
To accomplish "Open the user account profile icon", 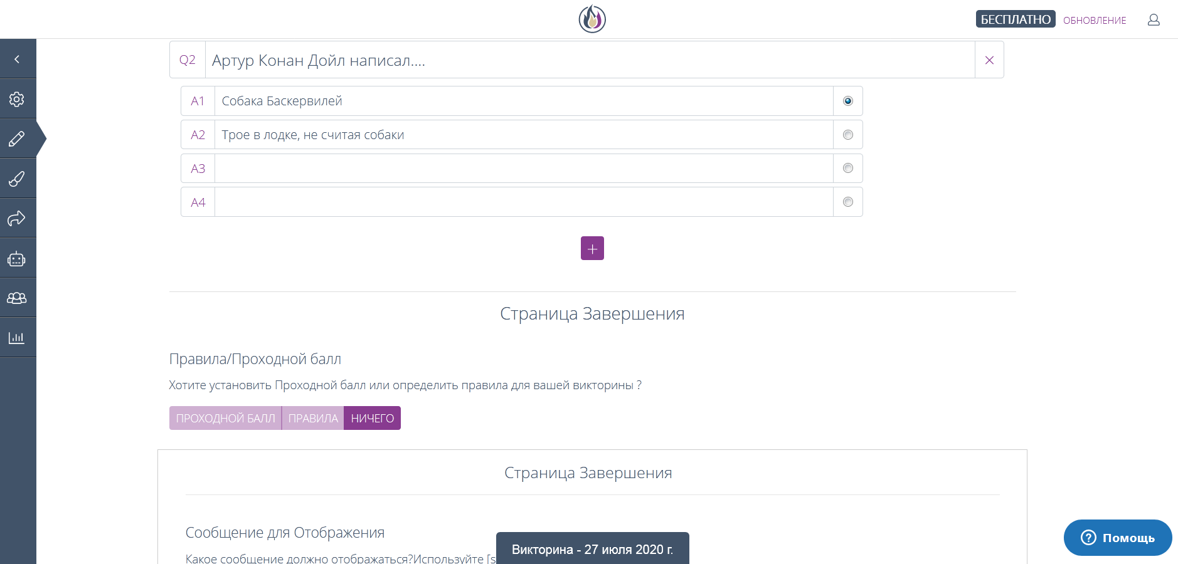I will coord(1154,20).
